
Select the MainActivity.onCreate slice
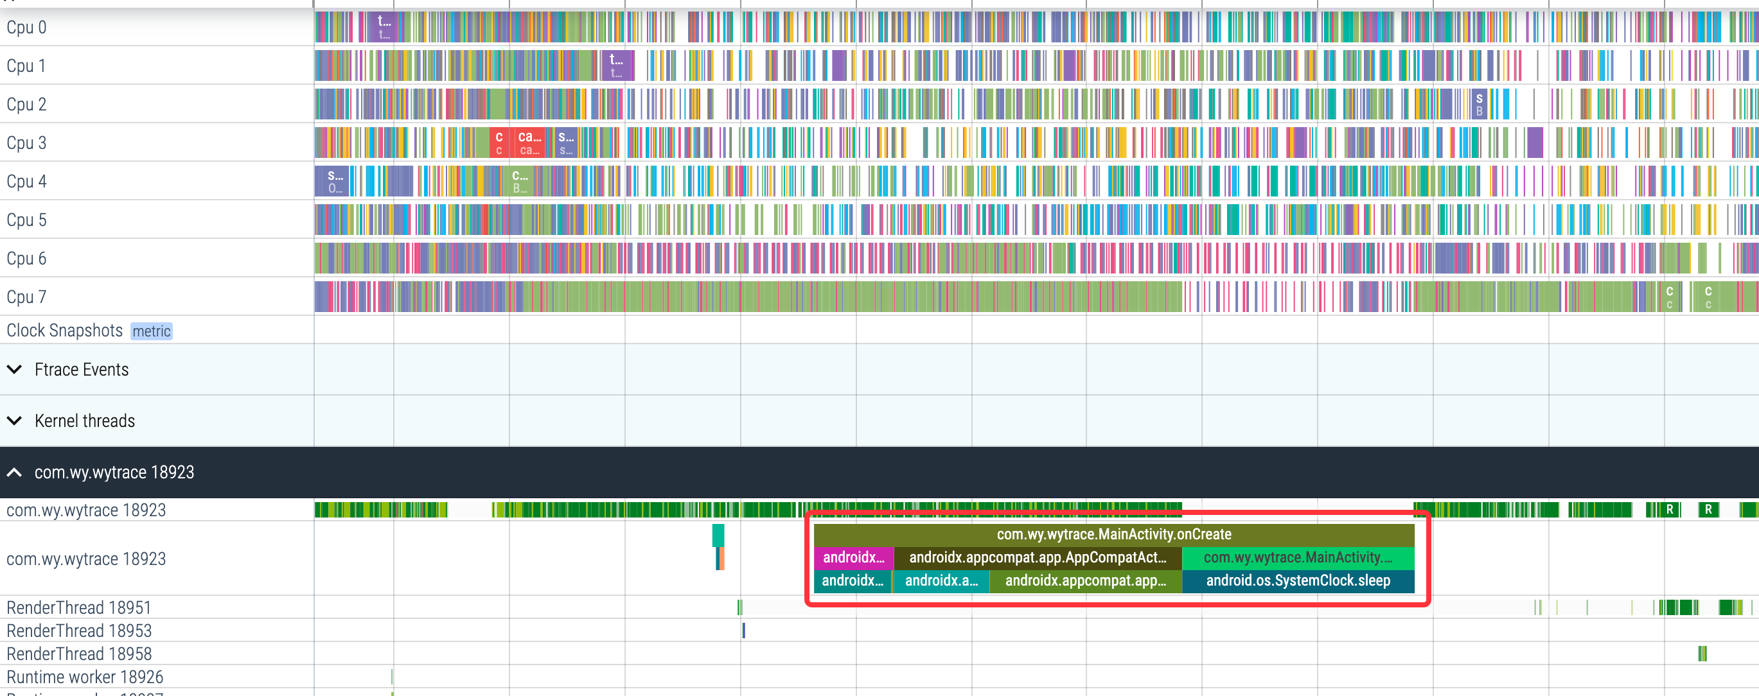(x=1113, y=534)
